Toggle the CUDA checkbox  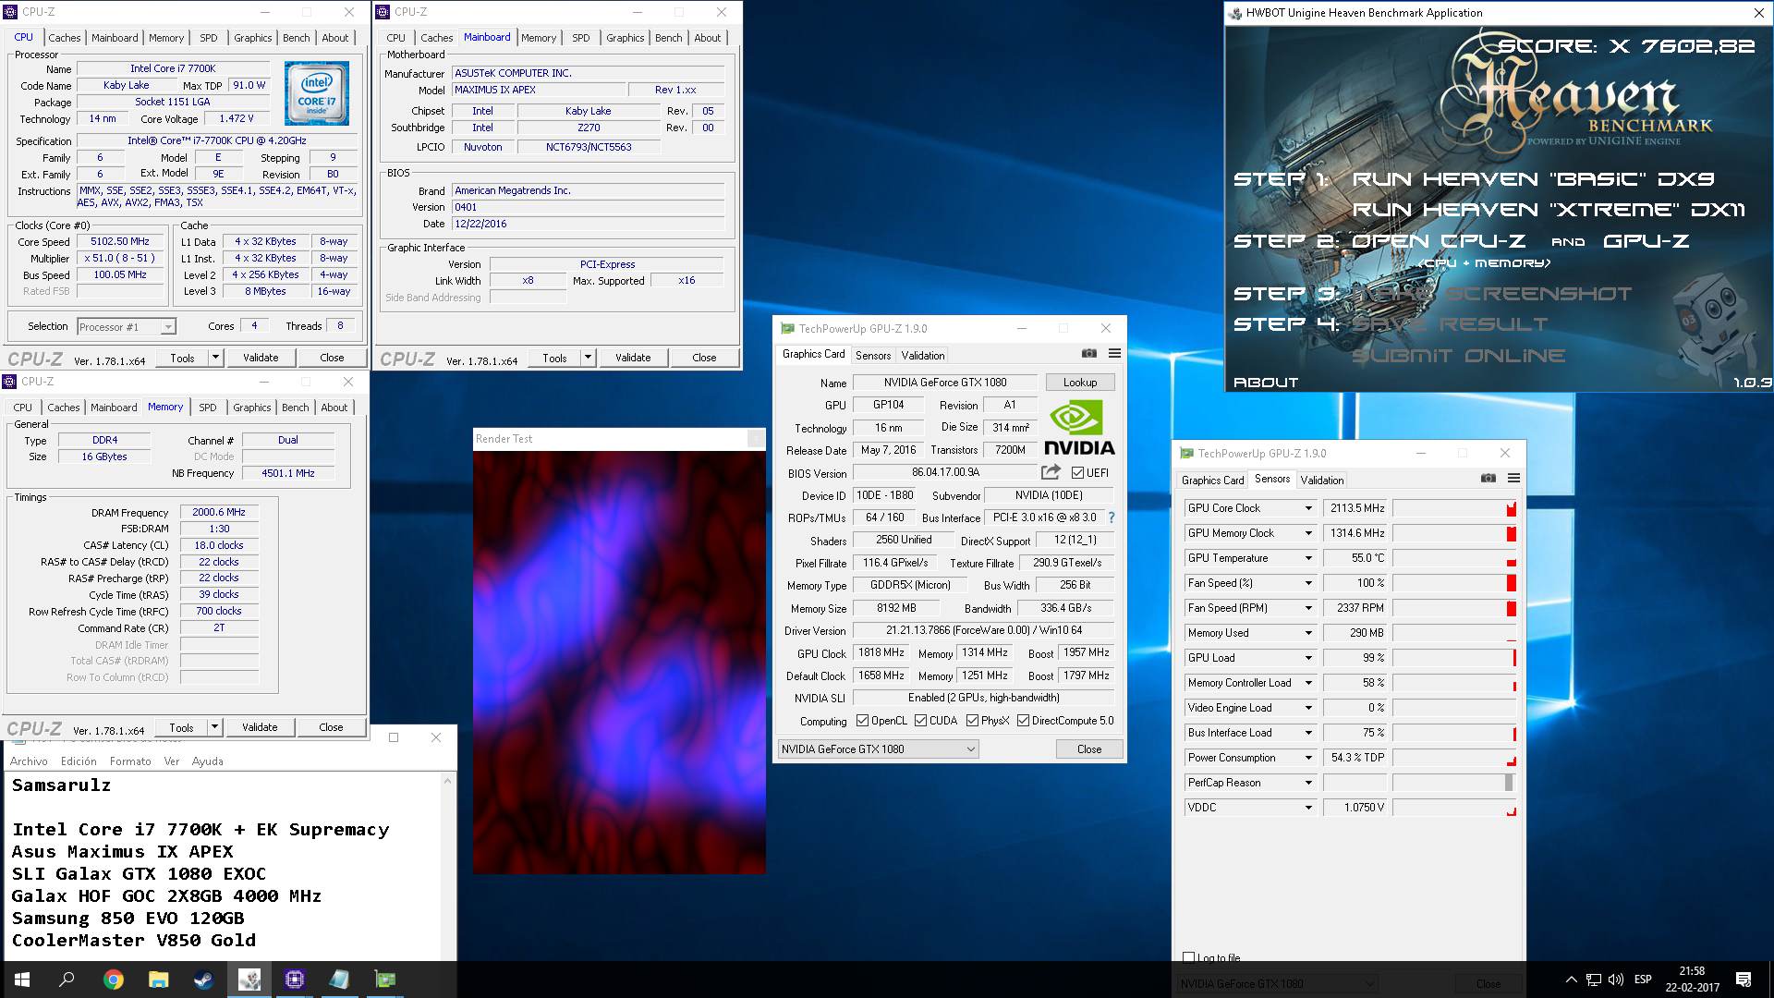(x=920, y=721)
